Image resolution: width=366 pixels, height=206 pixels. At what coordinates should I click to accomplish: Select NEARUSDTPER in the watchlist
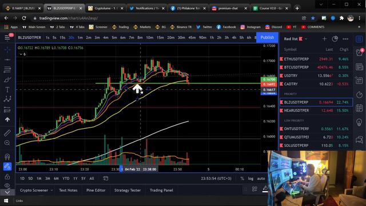[316, 110]
